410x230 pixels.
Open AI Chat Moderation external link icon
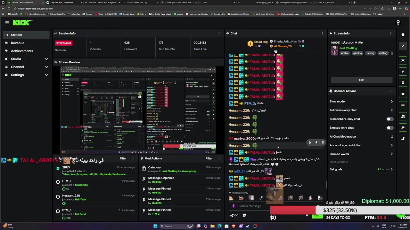(x=392, y=137)
